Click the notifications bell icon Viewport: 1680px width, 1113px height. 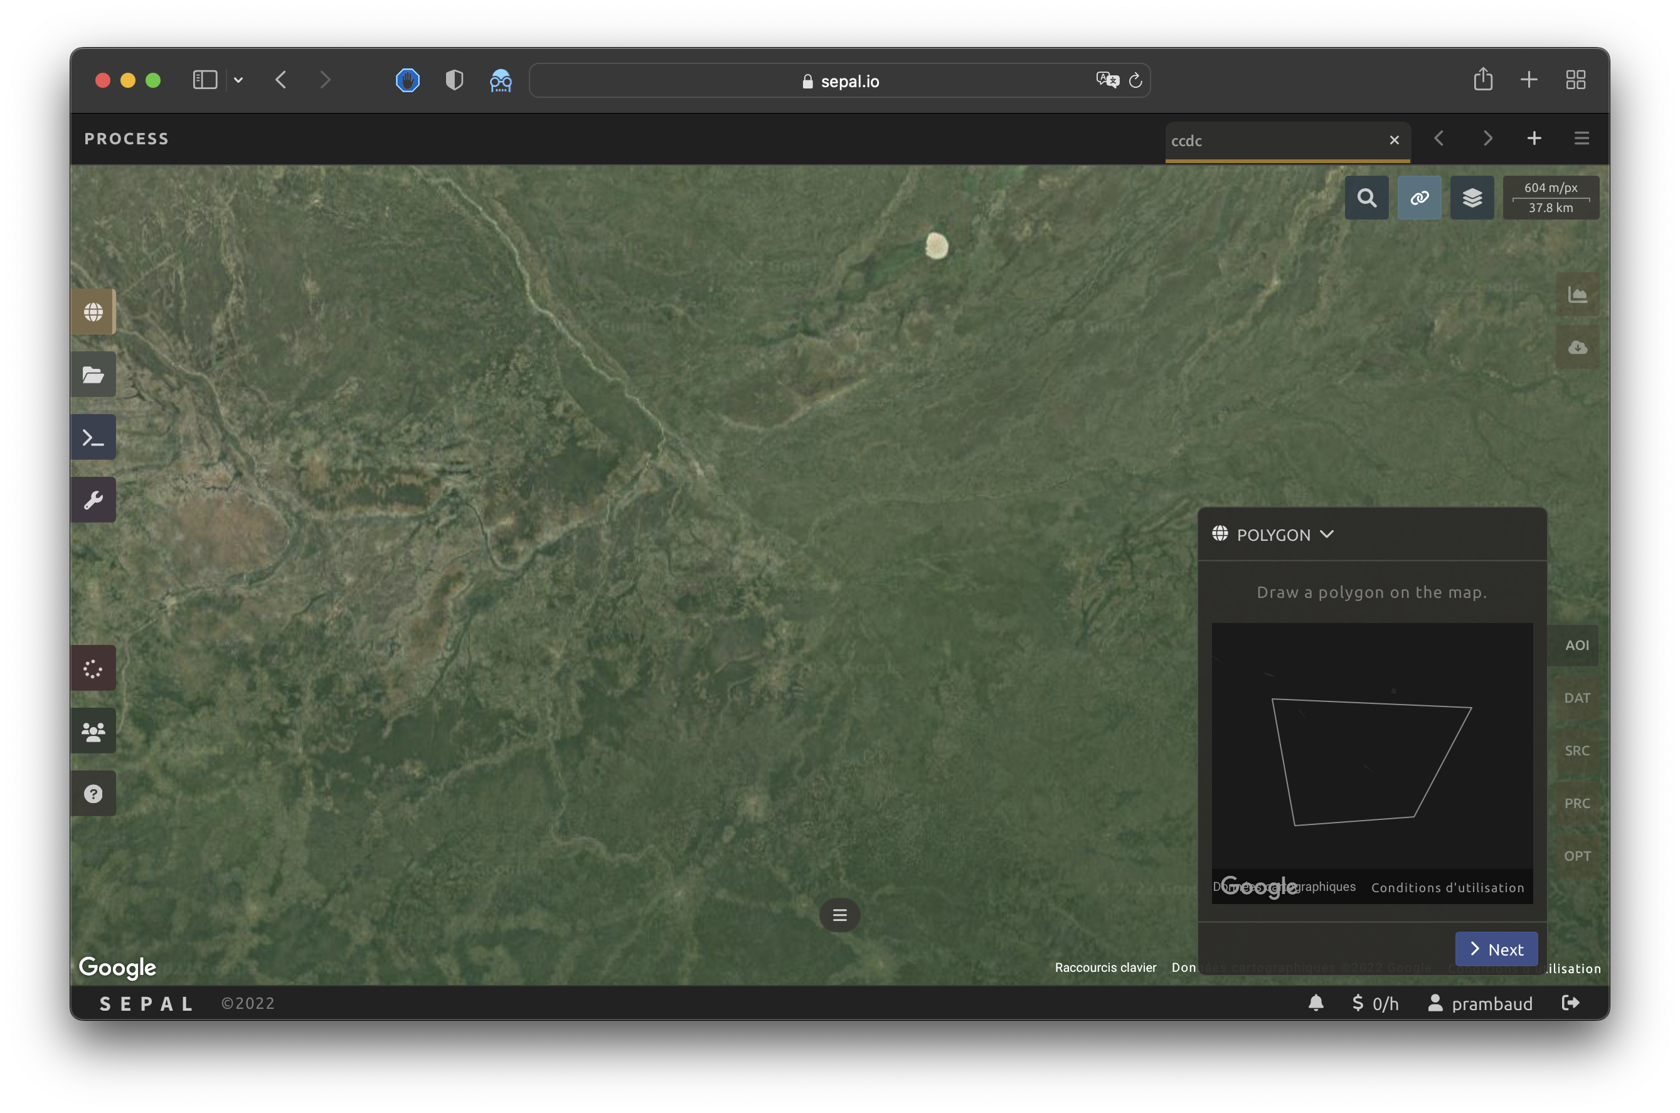tap(1315, 1003)
